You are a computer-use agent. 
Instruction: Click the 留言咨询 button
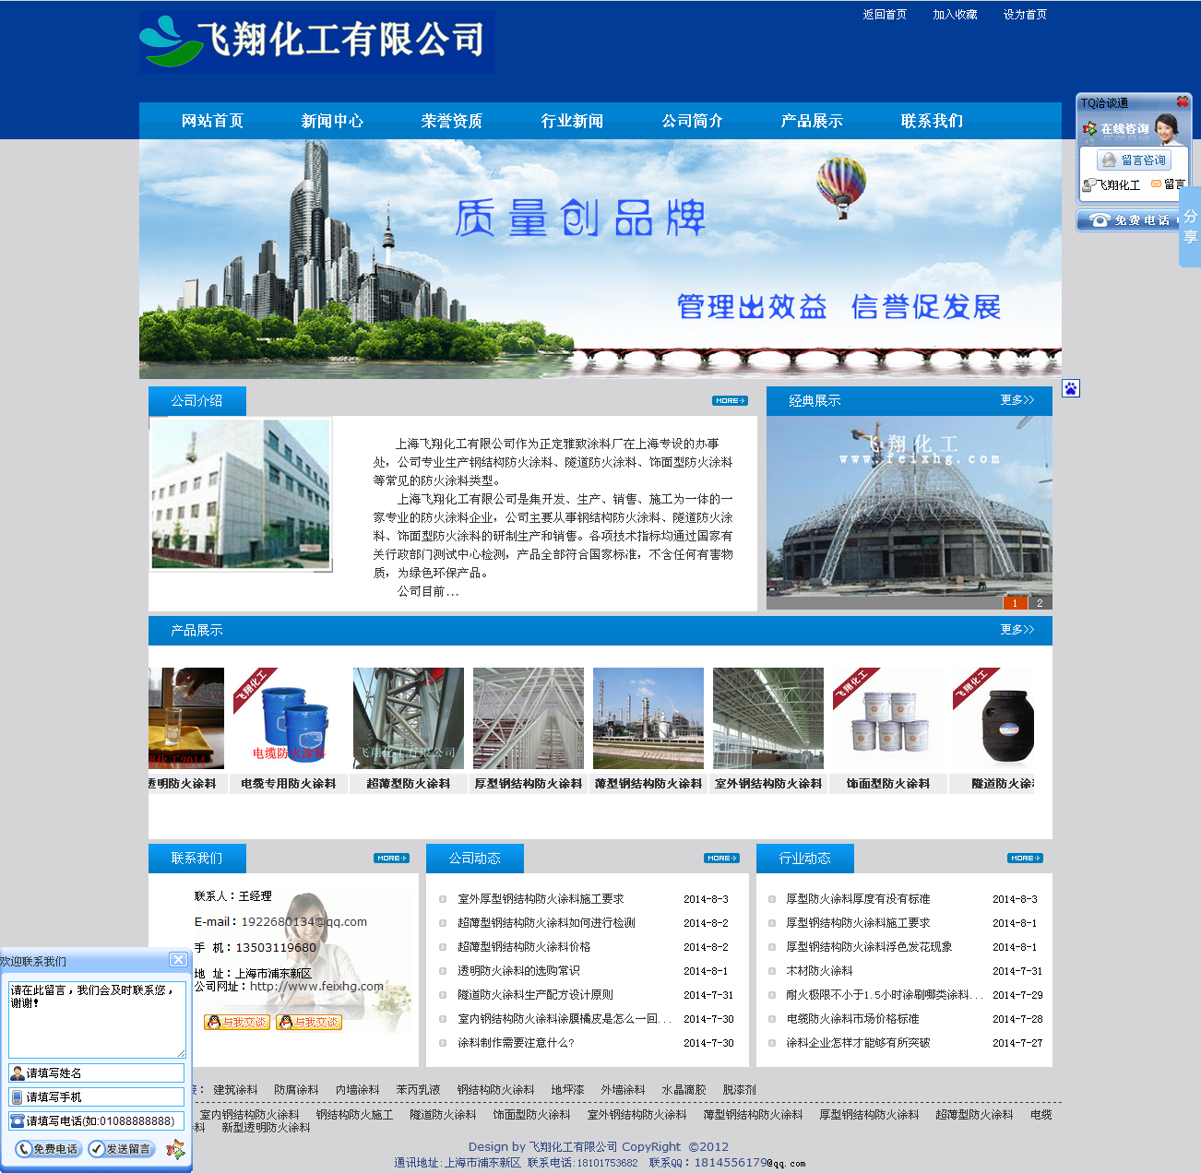tap(1134, 160)
